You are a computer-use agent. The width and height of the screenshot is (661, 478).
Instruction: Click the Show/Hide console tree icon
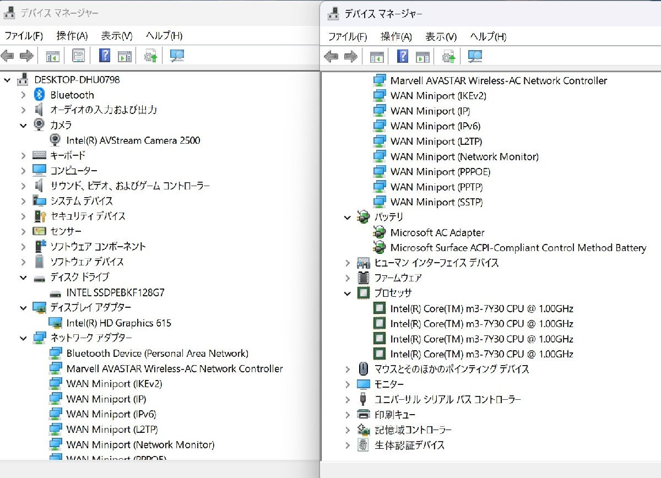53,55
